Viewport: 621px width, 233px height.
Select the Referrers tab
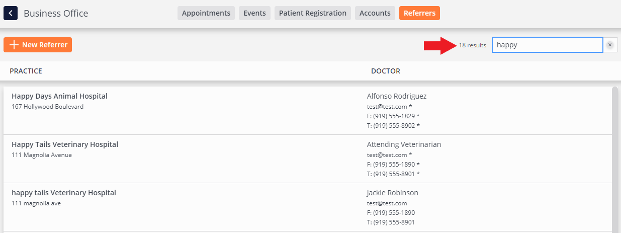(419, 13)
